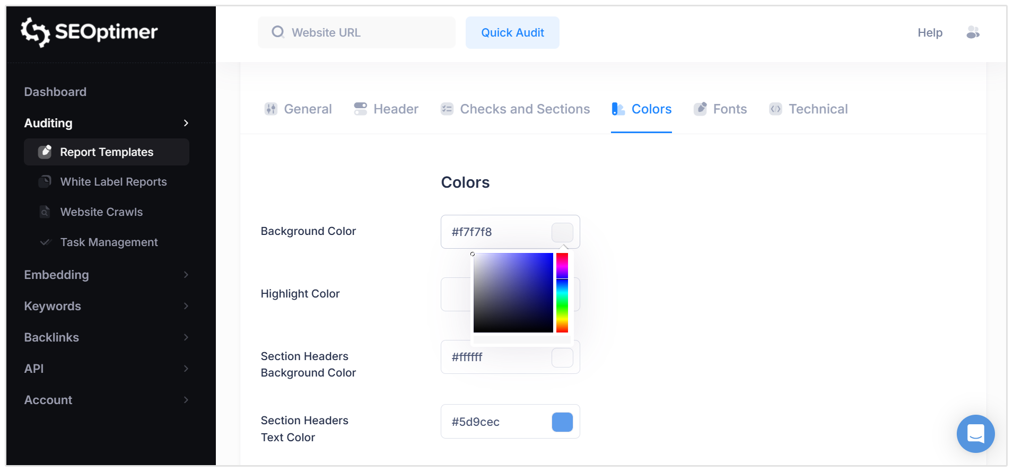This screenshot has height=472, width=1013.
Task: Expand the Keywords menu
Action: [x=53, y=306]
